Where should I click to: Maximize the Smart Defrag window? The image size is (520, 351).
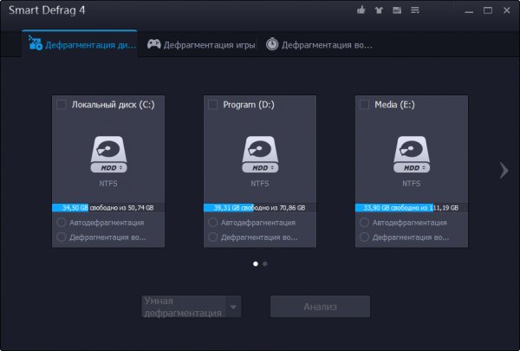point(487,10)
